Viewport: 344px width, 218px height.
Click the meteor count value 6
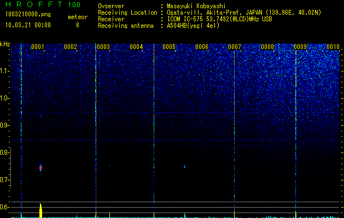78,25
